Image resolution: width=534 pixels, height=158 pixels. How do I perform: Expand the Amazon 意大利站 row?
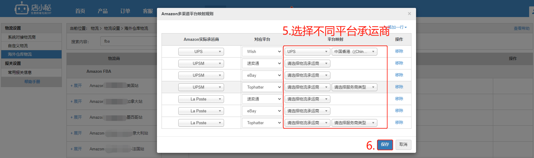click(76, 133)
